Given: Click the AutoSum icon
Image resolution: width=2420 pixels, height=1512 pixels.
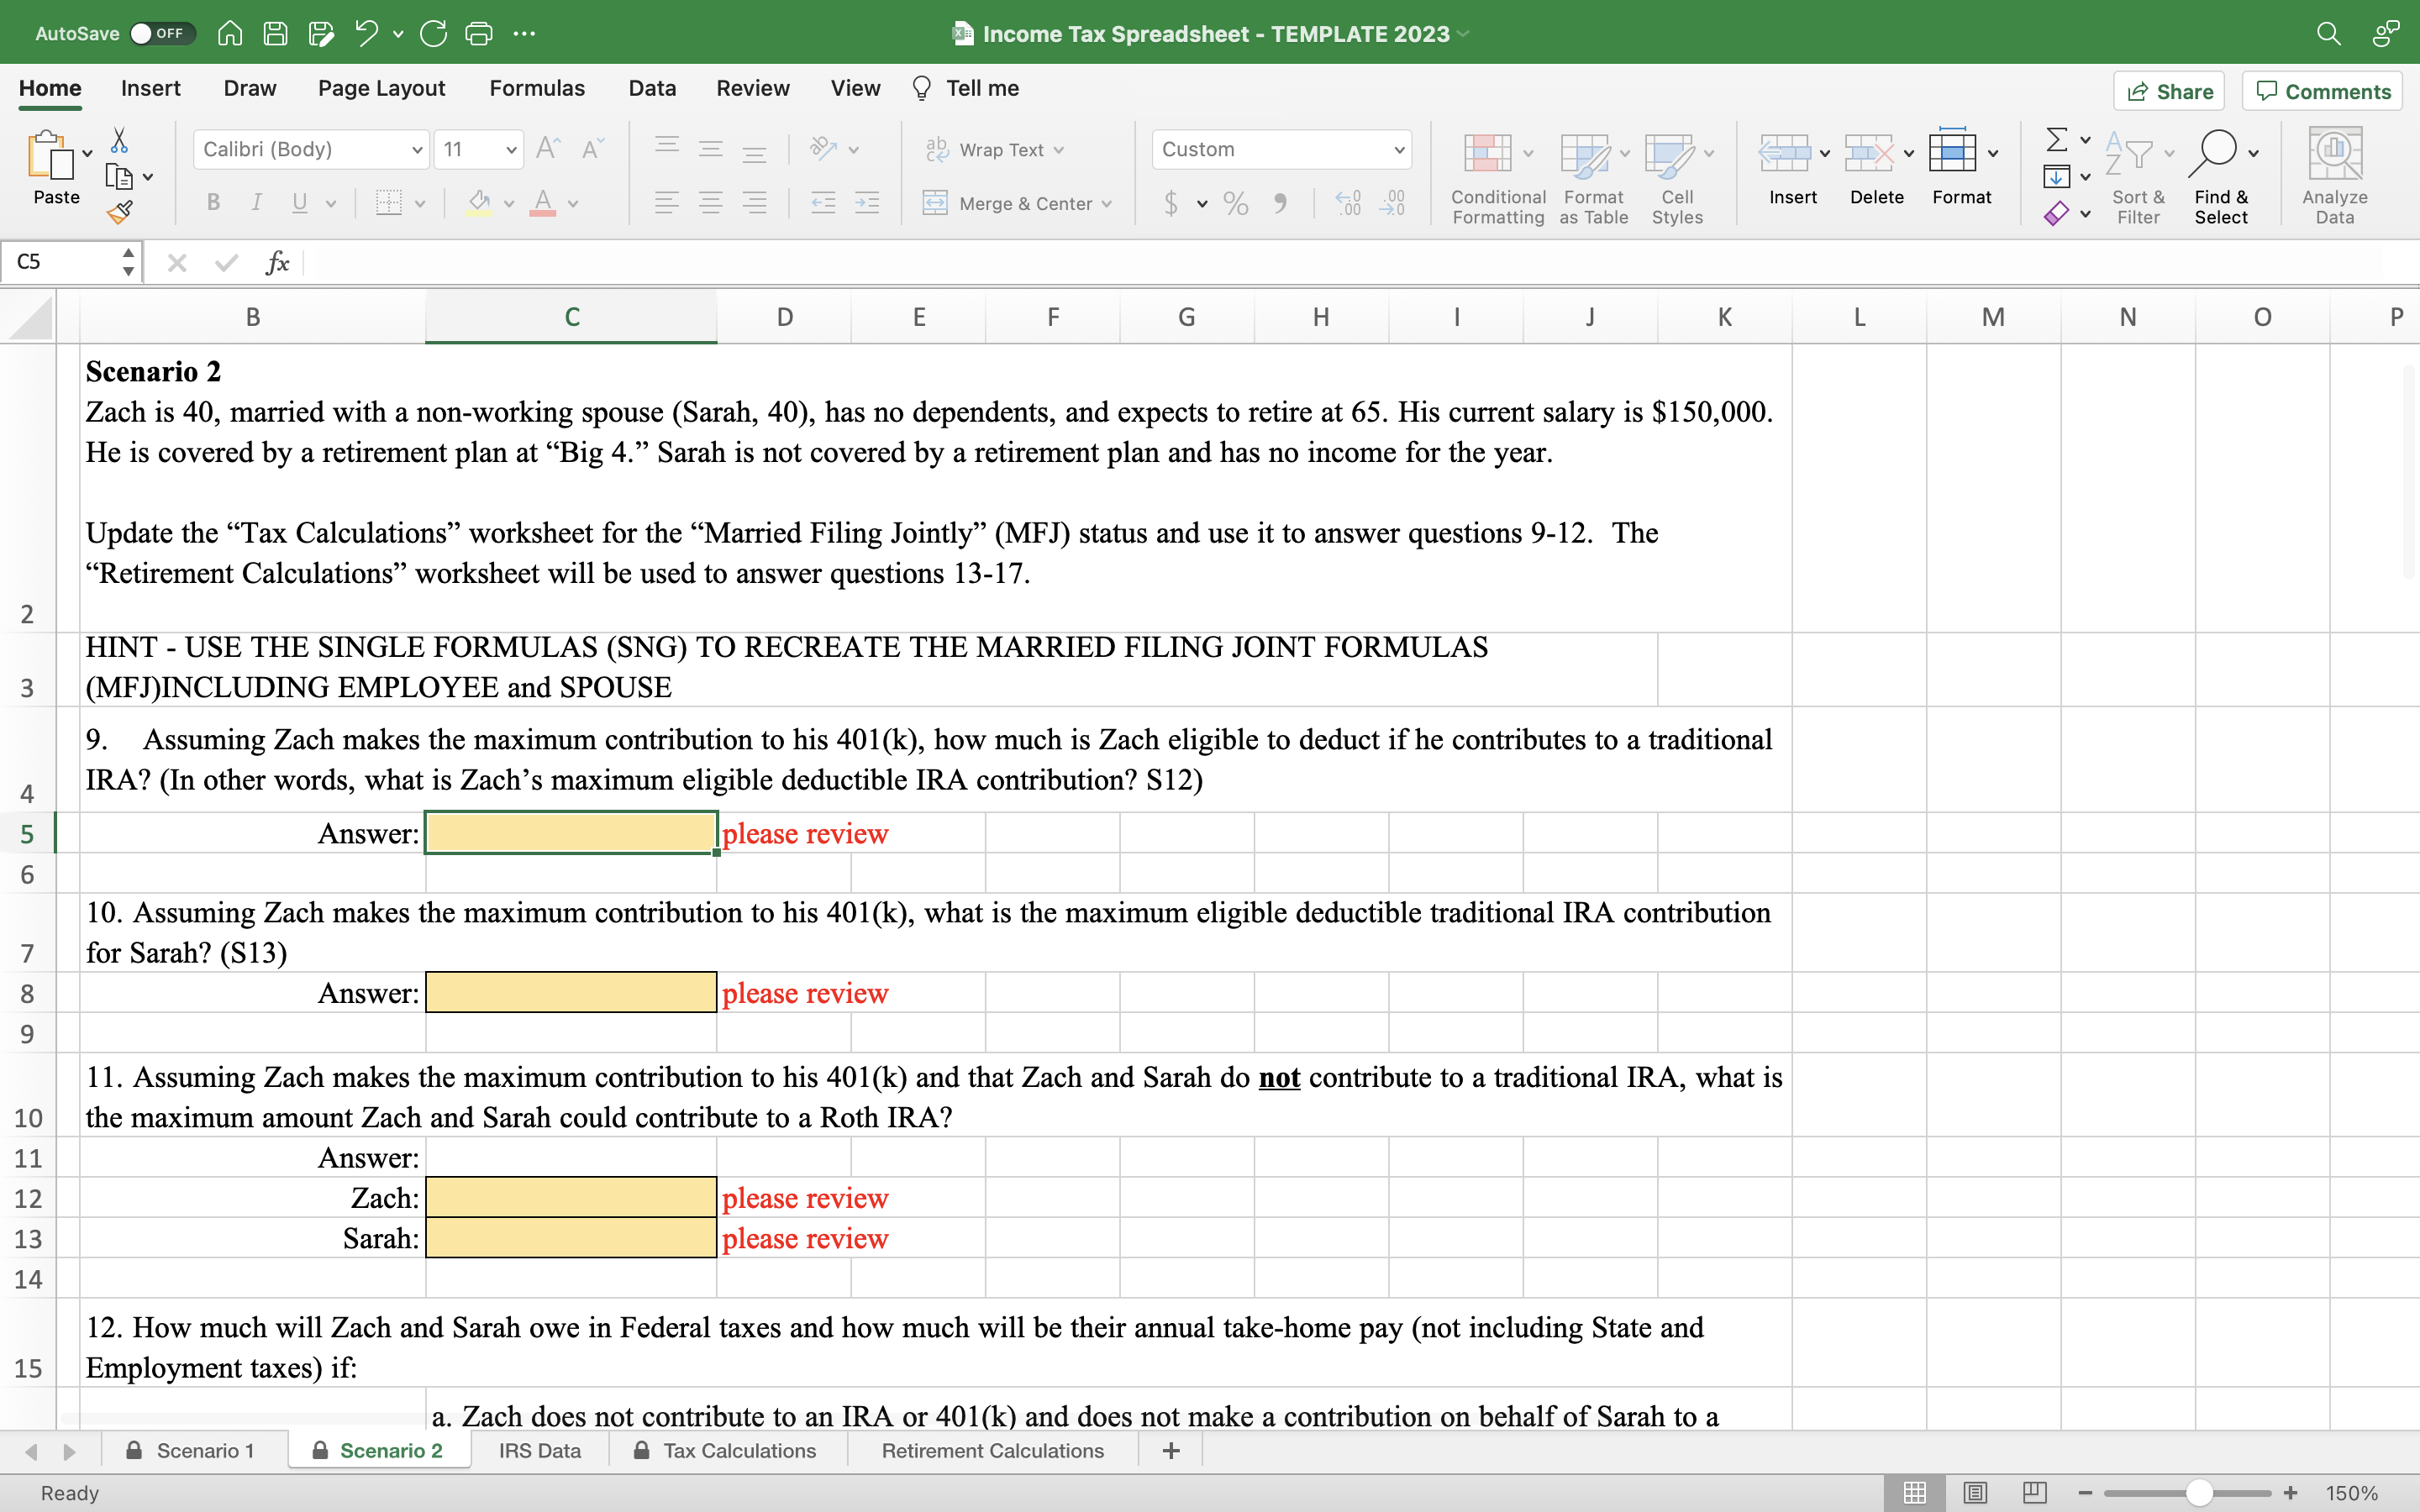Looking at the screenshot, I should coord(2059,140).
